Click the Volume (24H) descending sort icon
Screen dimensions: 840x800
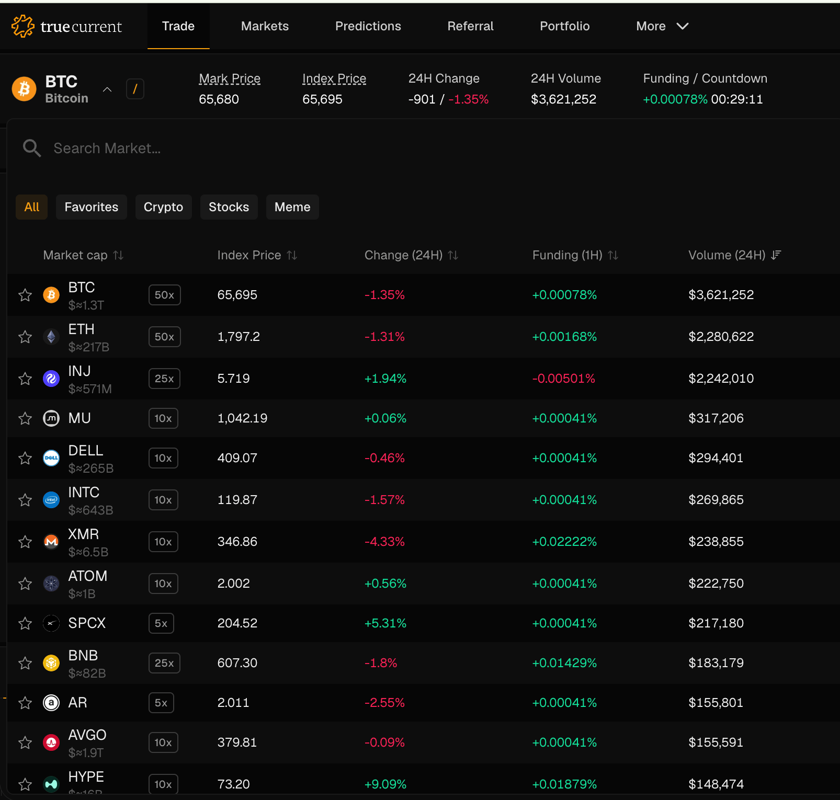click(x=776, y=255)
